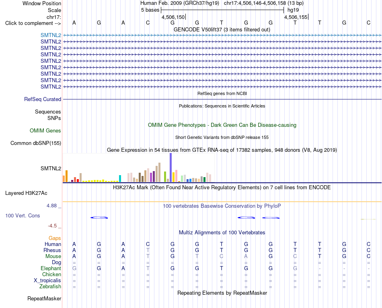The height and width of the screenshot is (308, 382).
Task: Click 'Multiz Alignments of 100 Vertebrates' title
Action: click(222, 232)
